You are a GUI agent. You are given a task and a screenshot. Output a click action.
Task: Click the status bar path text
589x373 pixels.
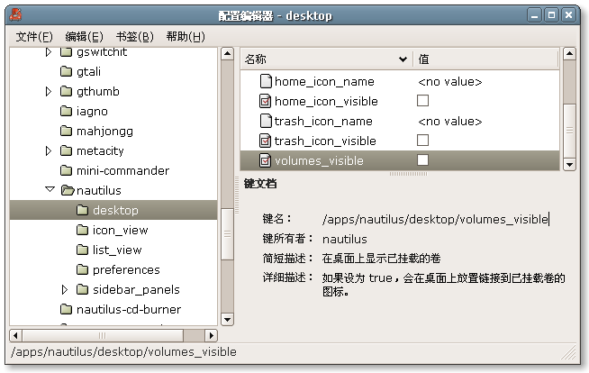click(124, 352)
